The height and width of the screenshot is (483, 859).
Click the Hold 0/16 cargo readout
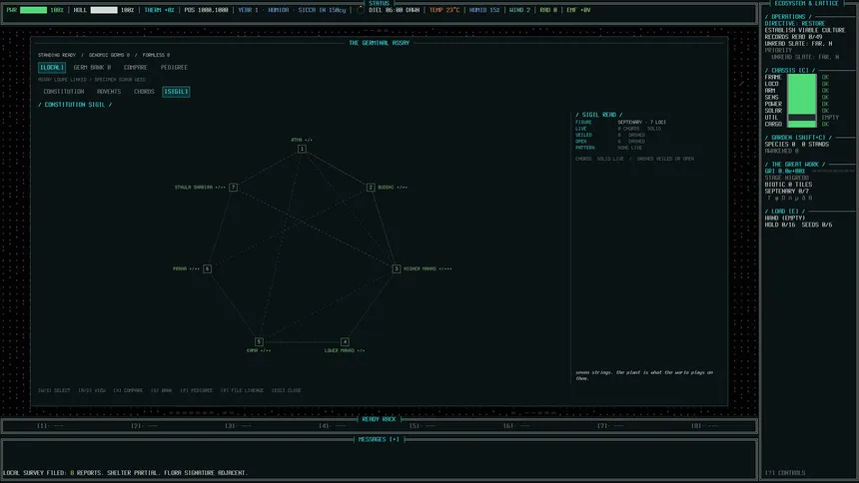tap(780, 225)
